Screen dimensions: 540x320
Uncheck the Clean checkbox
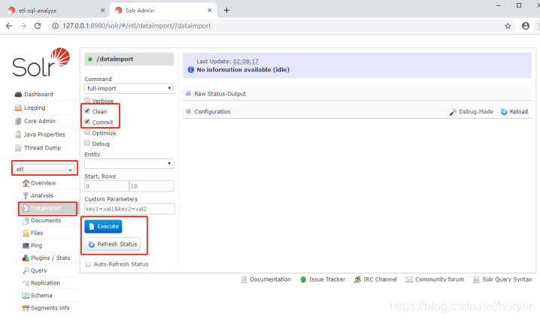coord(87,110)
